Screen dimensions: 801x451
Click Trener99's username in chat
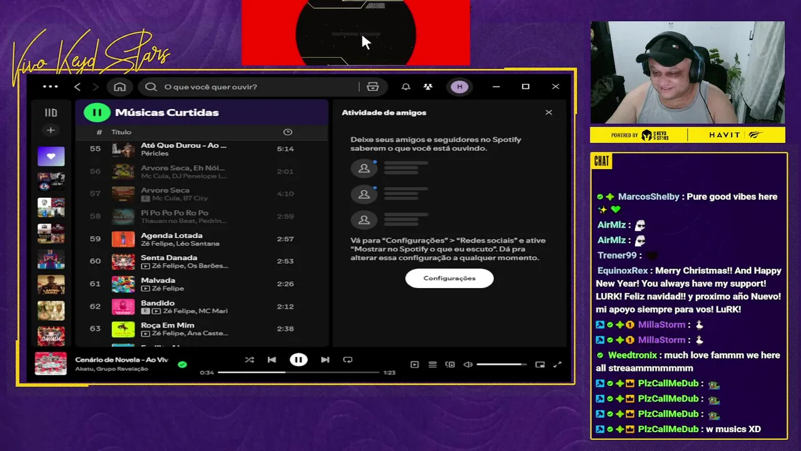point(617,256)
